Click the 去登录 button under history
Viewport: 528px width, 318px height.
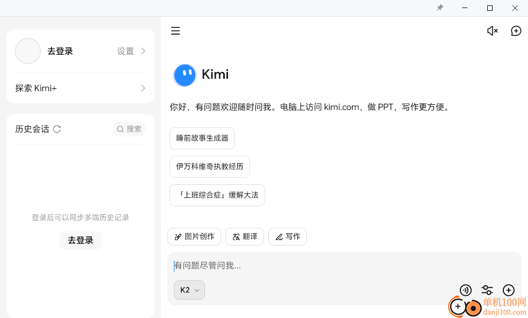tap(80, 241)
